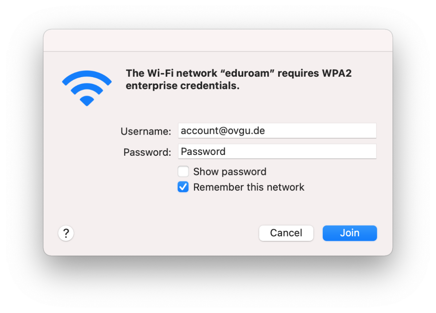Click the empty area left of Cancel

point(165,233)
